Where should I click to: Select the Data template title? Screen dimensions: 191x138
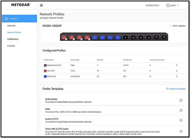(47, 109)
